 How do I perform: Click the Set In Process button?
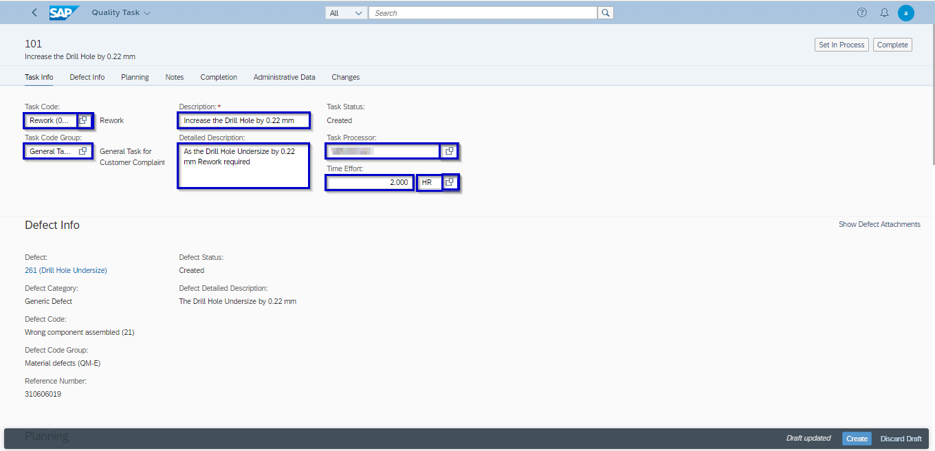[841, 45]
